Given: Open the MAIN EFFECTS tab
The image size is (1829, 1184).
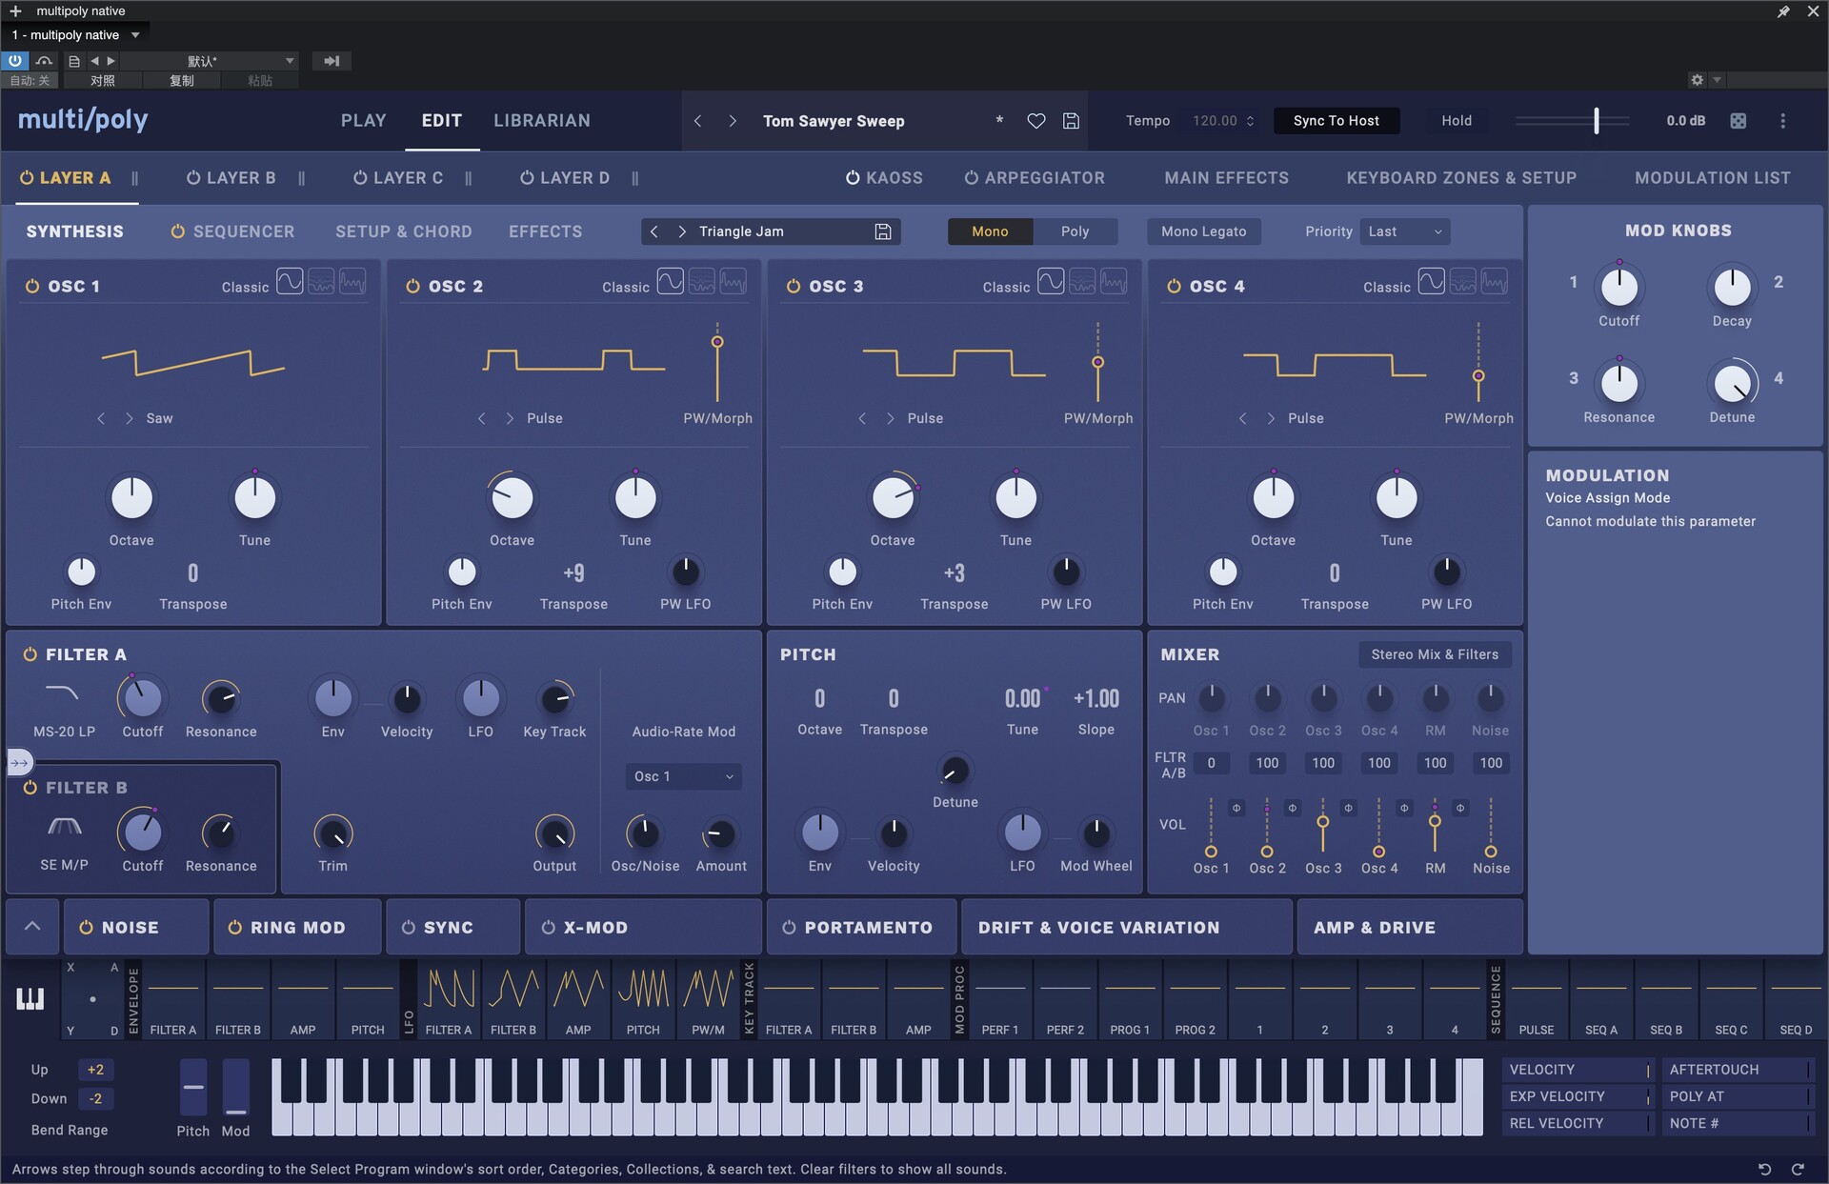Looking at the screenshot, I should [1227, 178].
